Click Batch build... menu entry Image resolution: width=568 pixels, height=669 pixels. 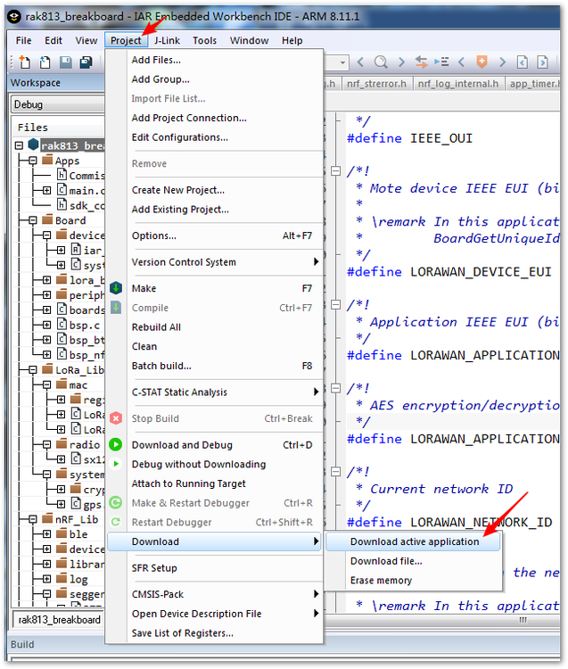[214, 366]
